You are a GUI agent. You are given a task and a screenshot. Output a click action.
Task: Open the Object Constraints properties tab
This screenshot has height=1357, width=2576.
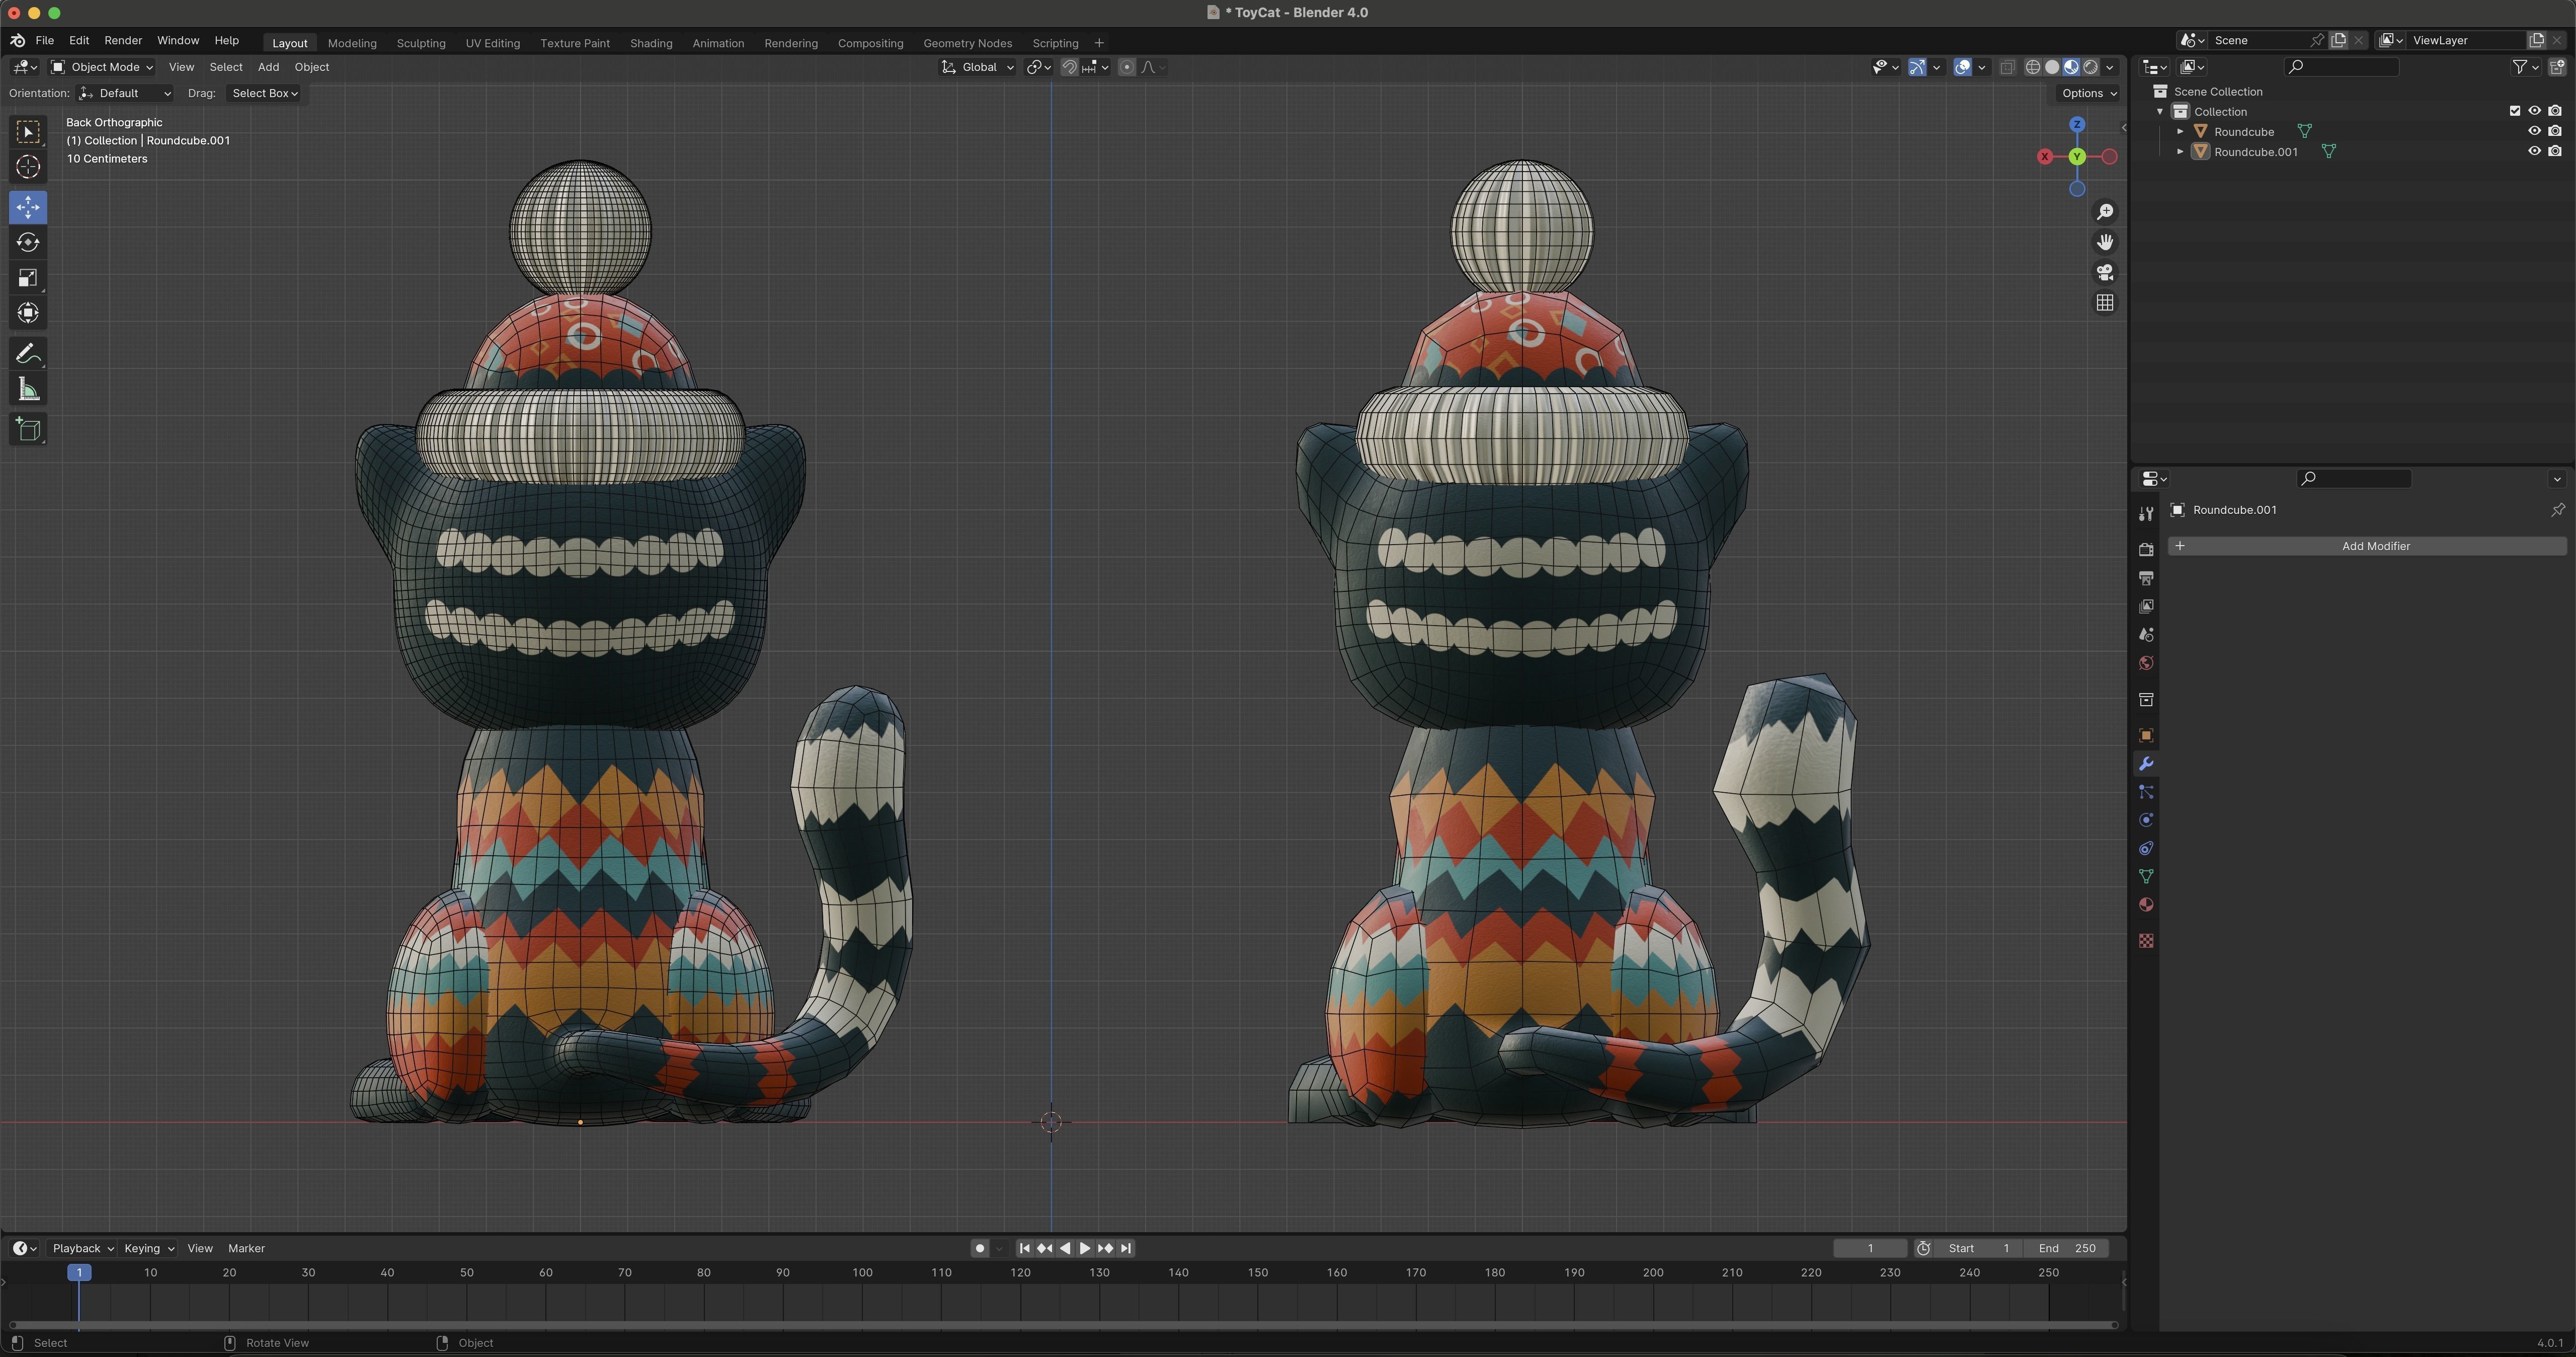[x=2146, y=849]
